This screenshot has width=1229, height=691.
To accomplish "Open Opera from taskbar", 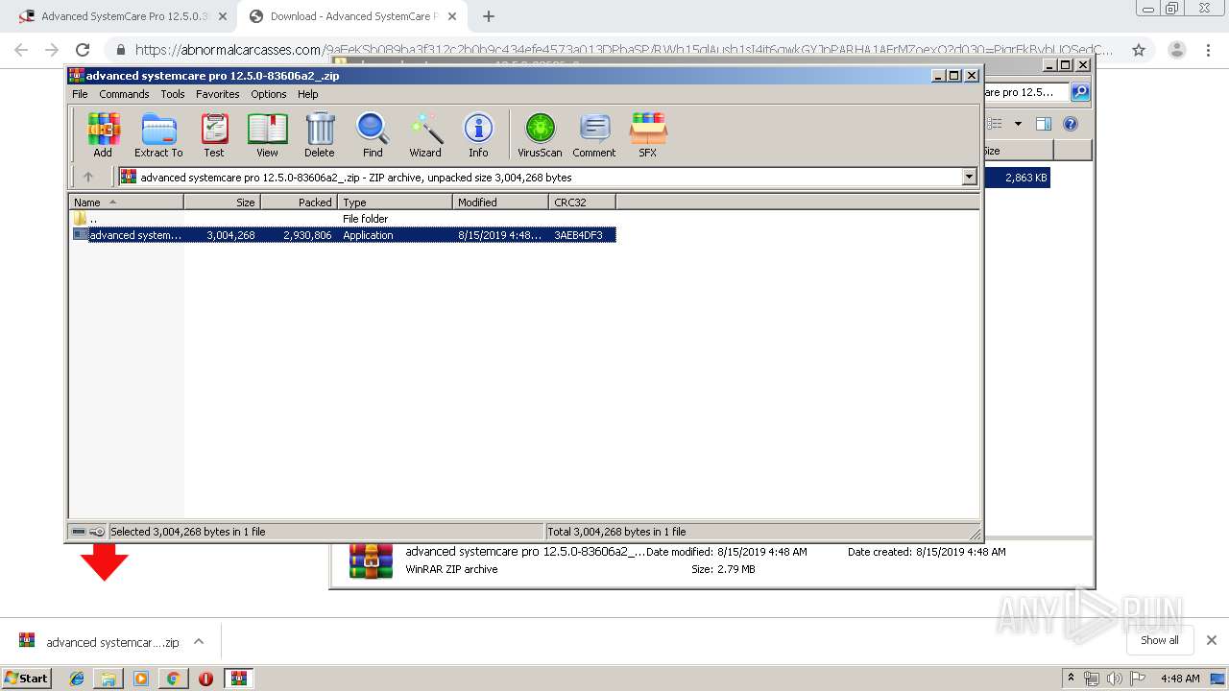I will click(x=205, y=679).
